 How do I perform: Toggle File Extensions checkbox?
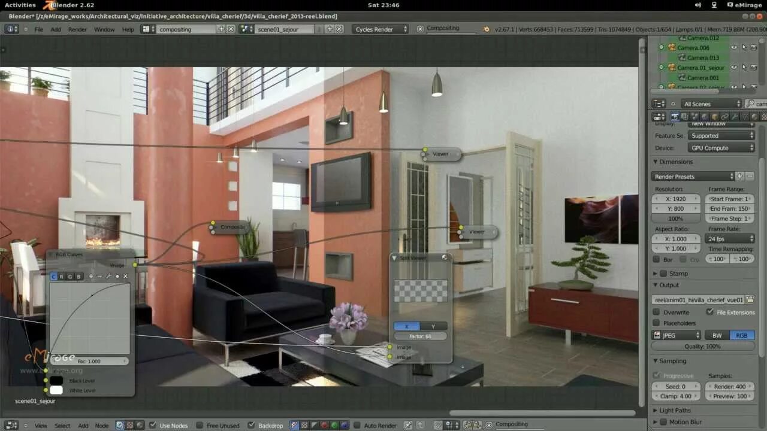tap(710, 312)
